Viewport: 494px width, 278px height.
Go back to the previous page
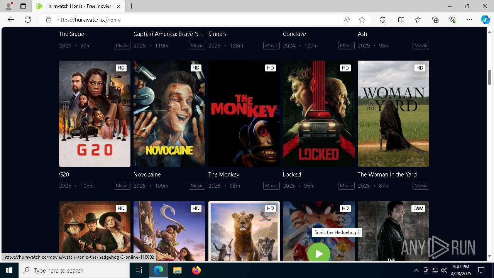[11, 20]
